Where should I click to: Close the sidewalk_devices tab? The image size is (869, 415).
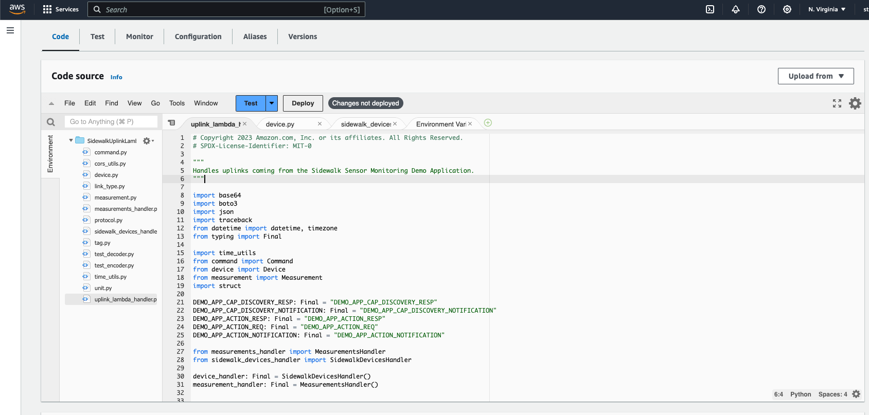coord(395,124)
